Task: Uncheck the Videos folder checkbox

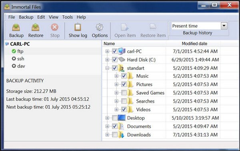Action: (x=124, y=109)
